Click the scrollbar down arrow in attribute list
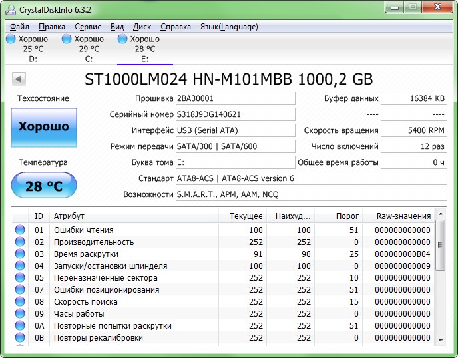458x358 pixels. click(x=441, y=340)
